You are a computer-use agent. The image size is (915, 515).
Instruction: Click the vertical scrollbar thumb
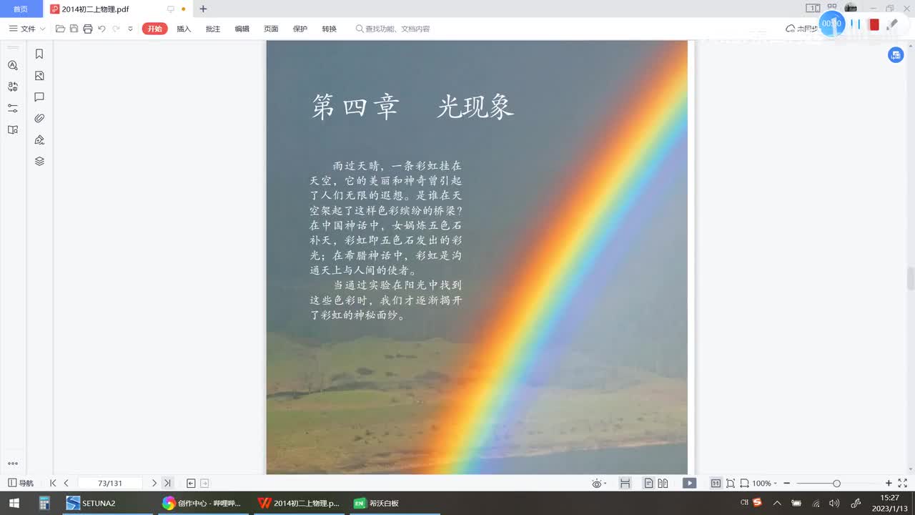pyautogui.click(x=911, y=279)
